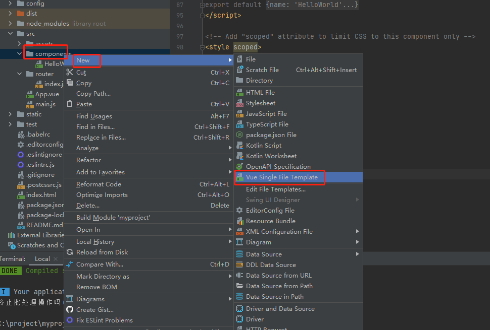
Task: Toggle code folding at export default line
Action: click(x=202, y=5)
